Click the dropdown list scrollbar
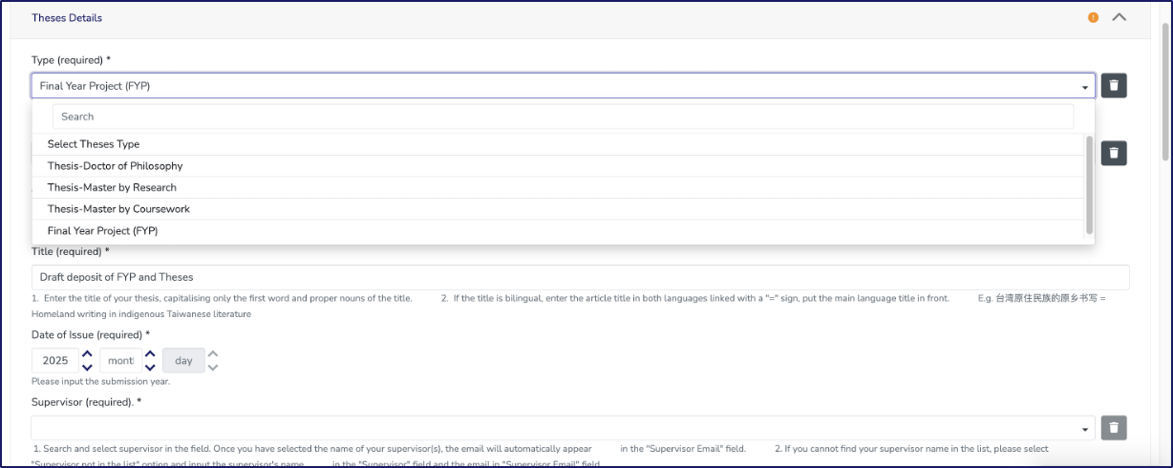The image size is (1173, 468). point(1089,185)
